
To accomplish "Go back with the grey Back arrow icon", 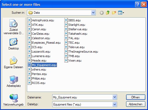I will click(102, 13).
